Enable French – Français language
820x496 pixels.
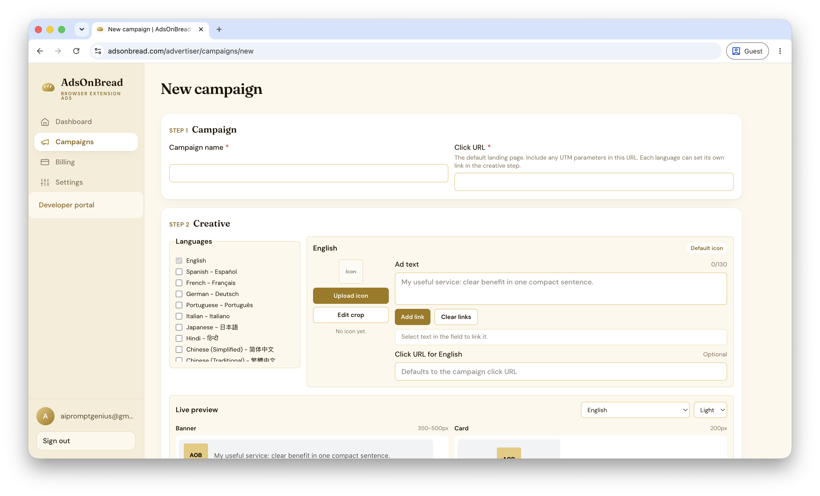coord(179,283)
